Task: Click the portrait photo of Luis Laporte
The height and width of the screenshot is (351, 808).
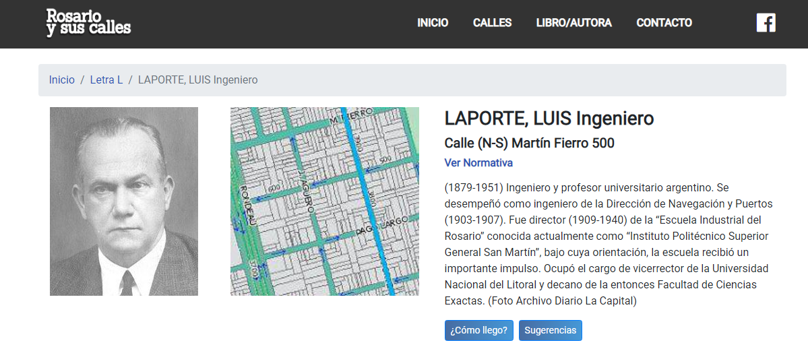Action: tap(124, 201)
